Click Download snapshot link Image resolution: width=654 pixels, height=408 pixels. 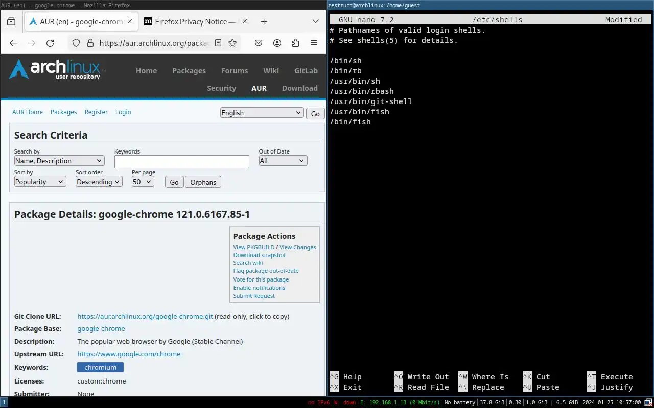(260, 255)
